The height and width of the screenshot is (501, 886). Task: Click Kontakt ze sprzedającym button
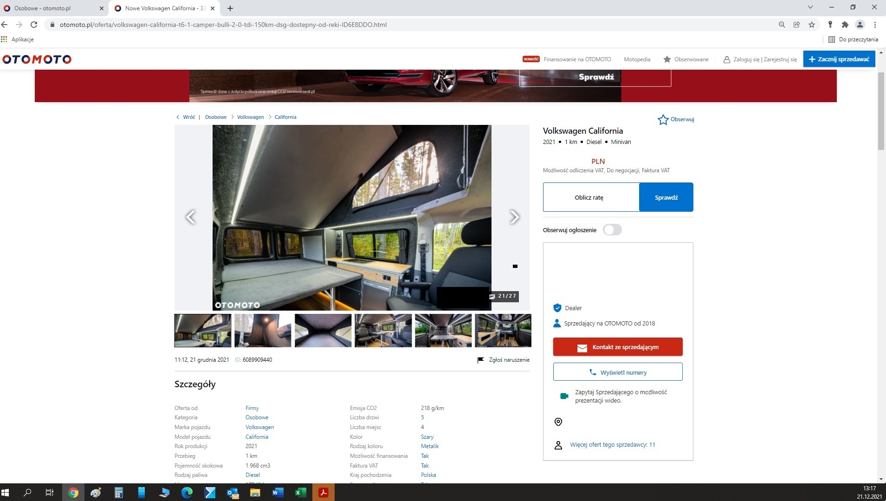pyautogui.click(x=617, y=347)
